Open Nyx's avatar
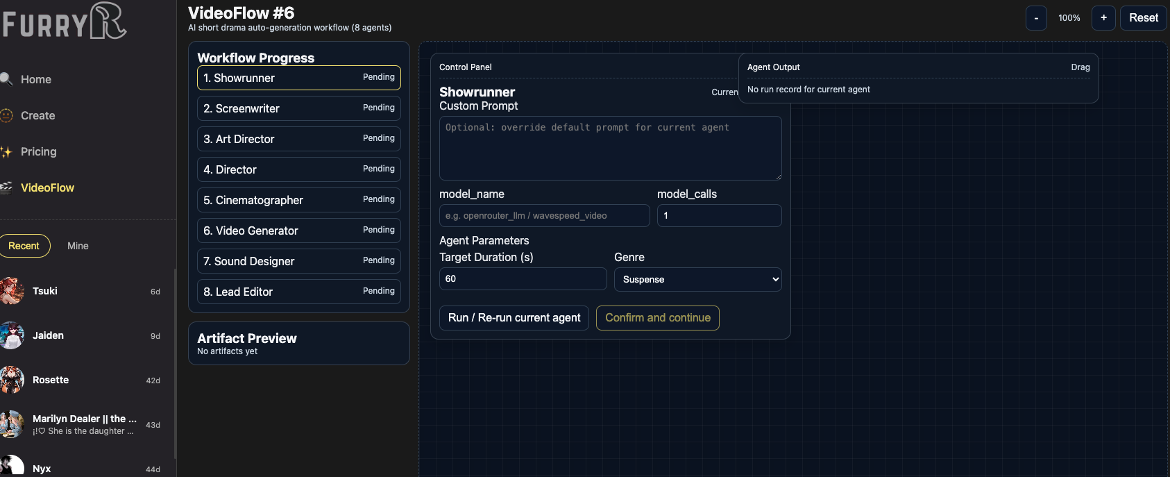Screen dimensions: 1170x477 pyautogui.click(x=12, y=466)
